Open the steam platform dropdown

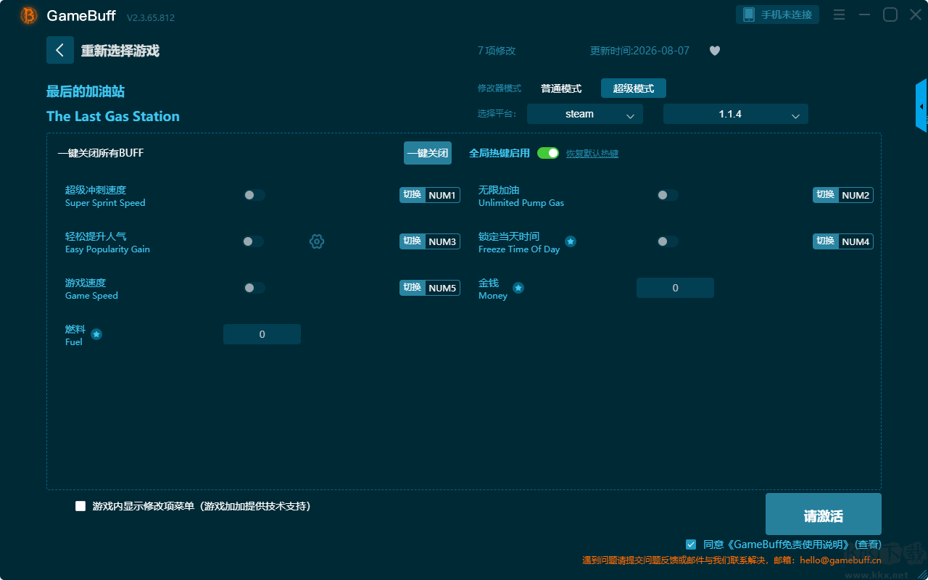tap(585, 114)
